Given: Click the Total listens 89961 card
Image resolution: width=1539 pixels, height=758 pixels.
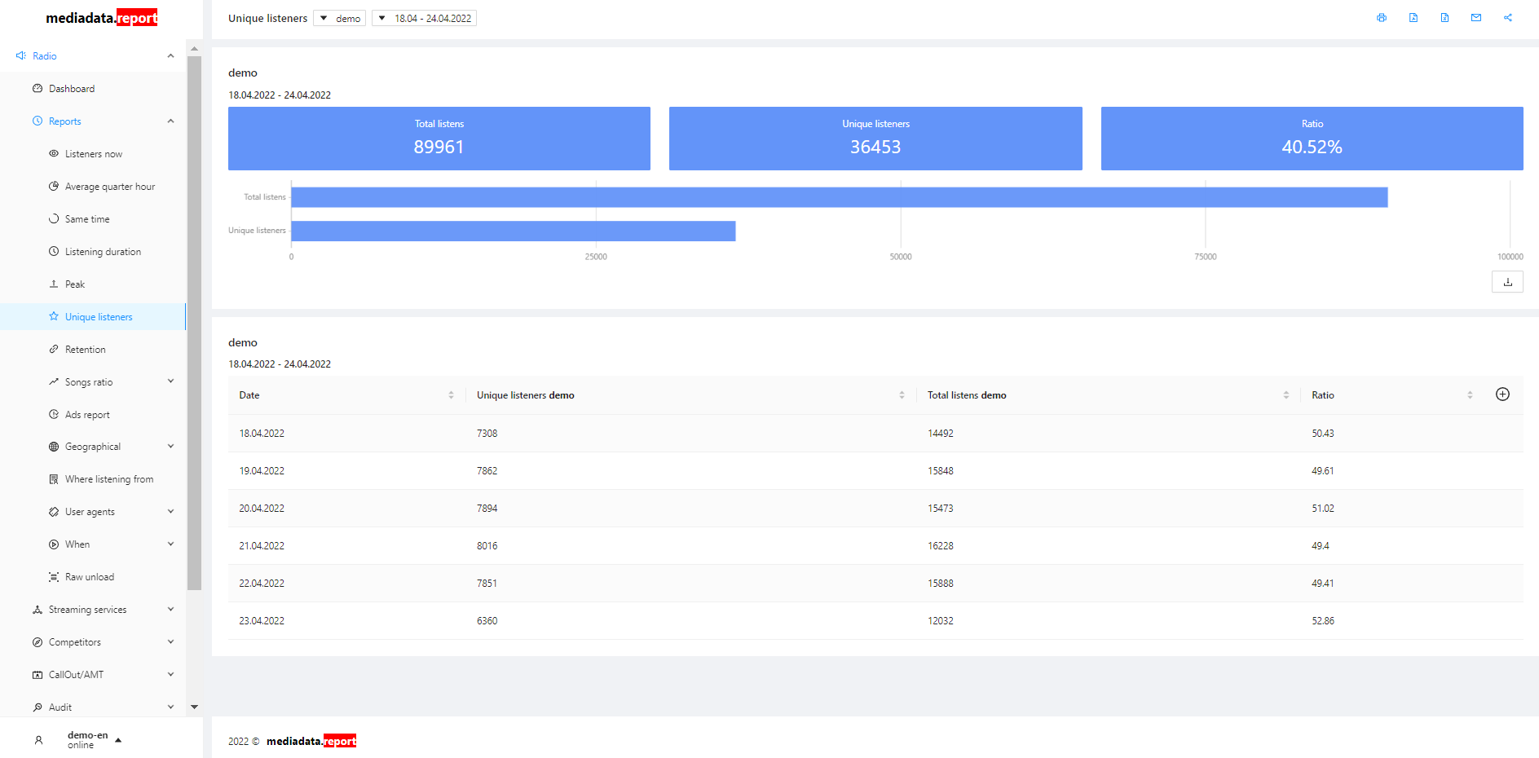Looking at the screenshot, I should point(439,139).
